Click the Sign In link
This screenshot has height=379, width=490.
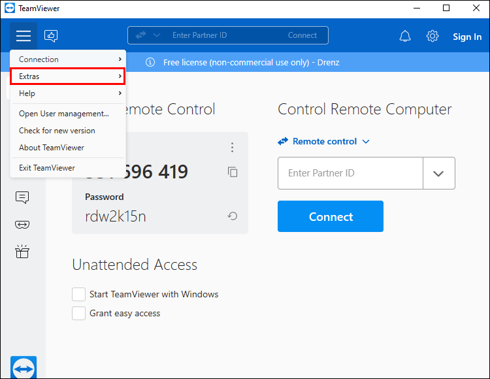coord(466,37)
